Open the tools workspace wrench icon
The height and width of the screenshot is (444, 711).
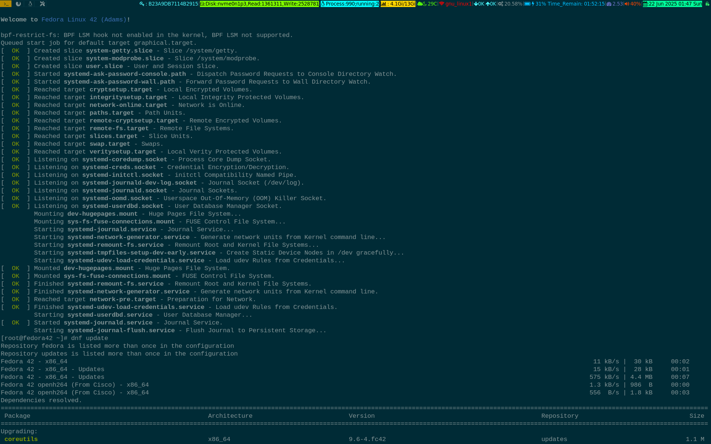[x=42, y=4]
